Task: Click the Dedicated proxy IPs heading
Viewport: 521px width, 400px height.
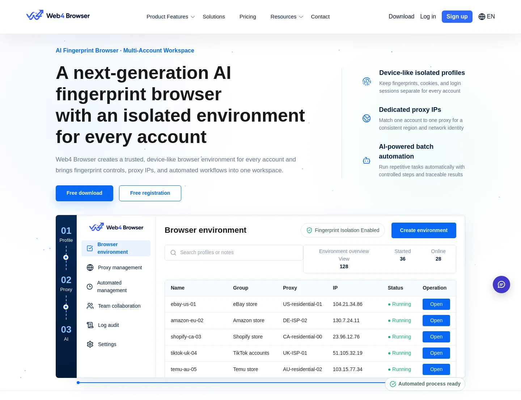Action: pos(410,110)
